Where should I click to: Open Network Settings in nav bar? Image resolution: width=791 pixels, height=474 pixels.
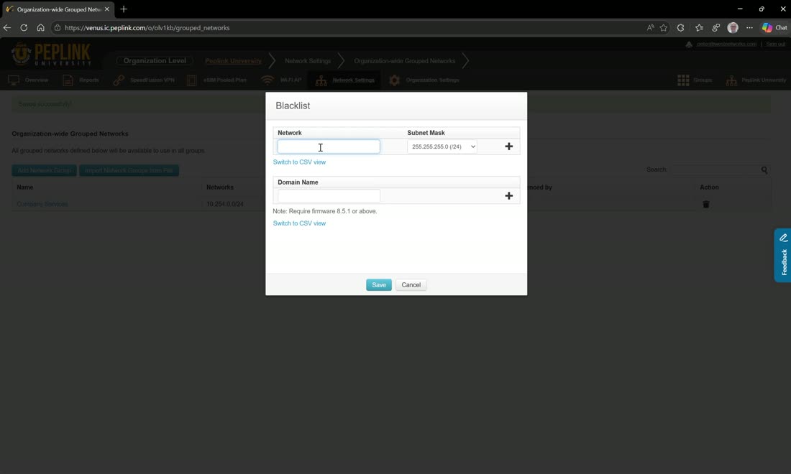tap(346, 80)
